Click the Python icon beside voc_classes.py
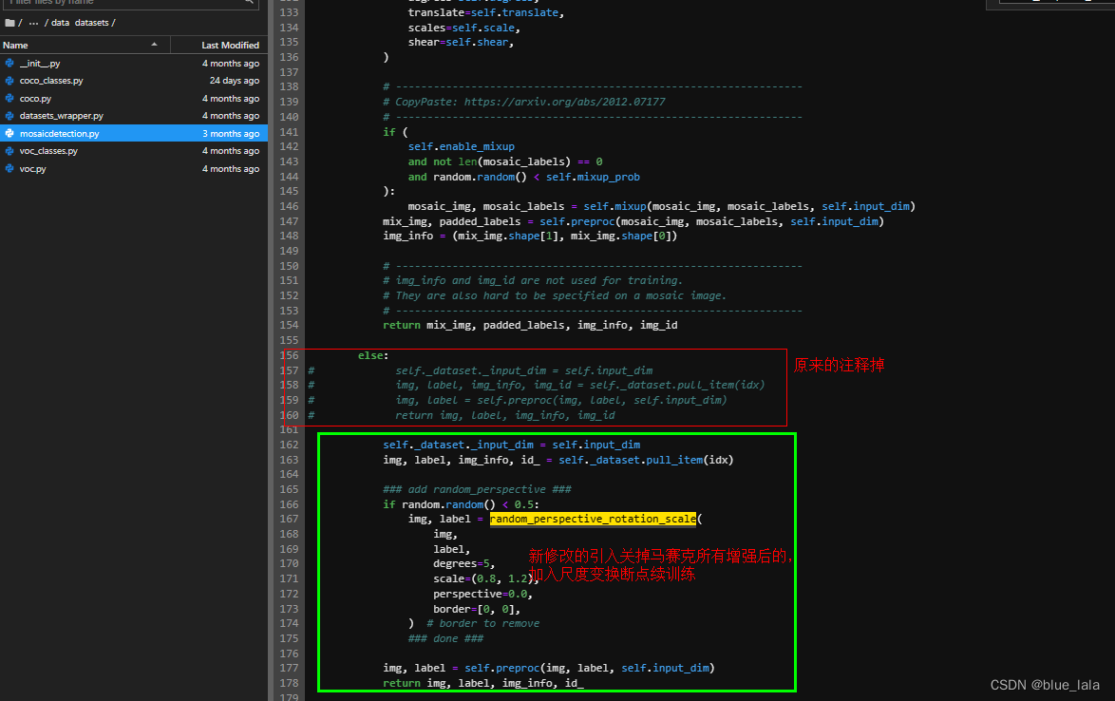Viewport: 1115px width, 701px height. pyautogui.click(x=9, y=151)
